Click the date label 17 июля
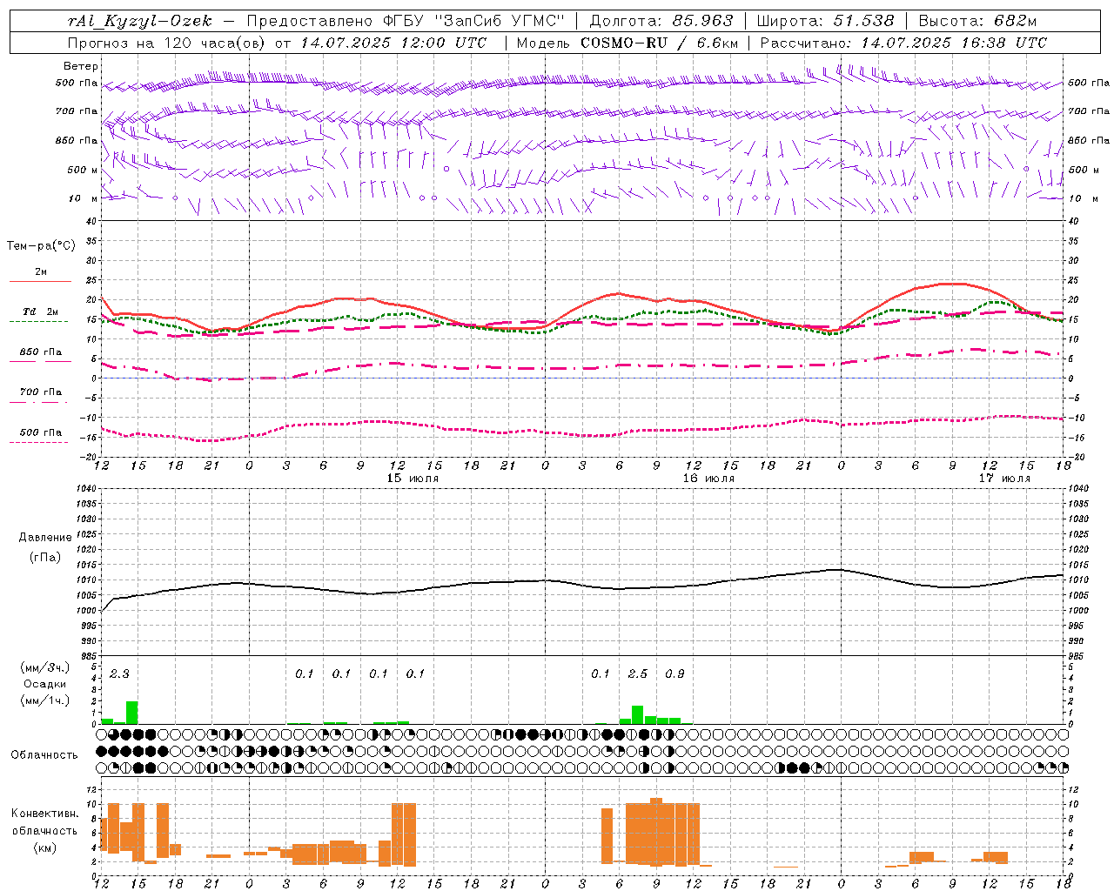The width and height of the screenshot is (1114, 891). [x=1004, y=479]
